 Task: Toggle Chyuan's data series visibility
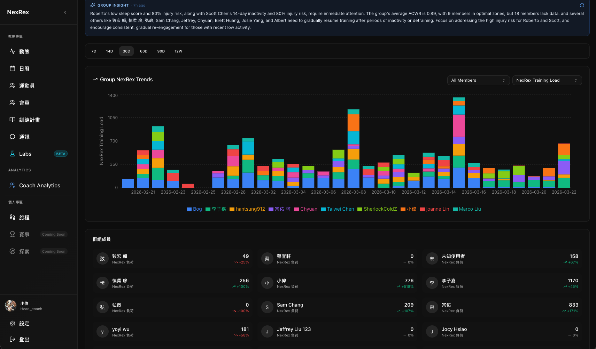click(x=308, y=209)
